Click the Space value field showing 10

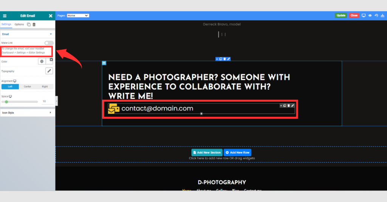pyautogui.click(x=47, y=101)
